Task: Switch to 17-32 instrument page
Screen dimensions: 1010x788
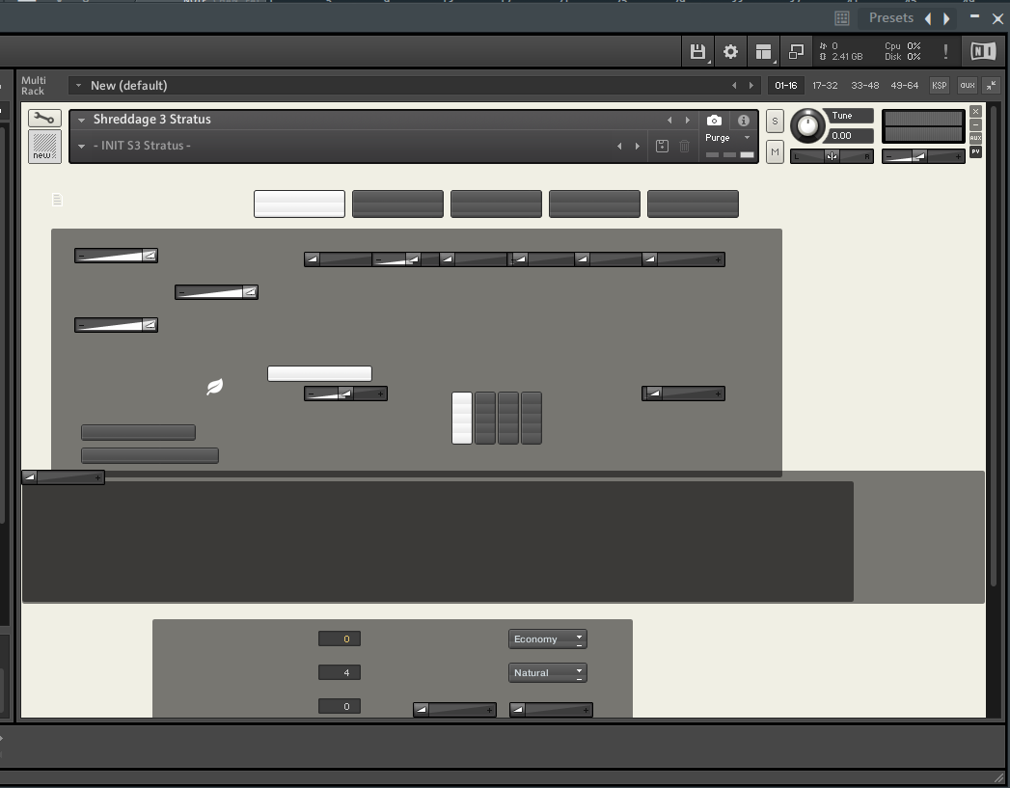Action: click(825, 85)
